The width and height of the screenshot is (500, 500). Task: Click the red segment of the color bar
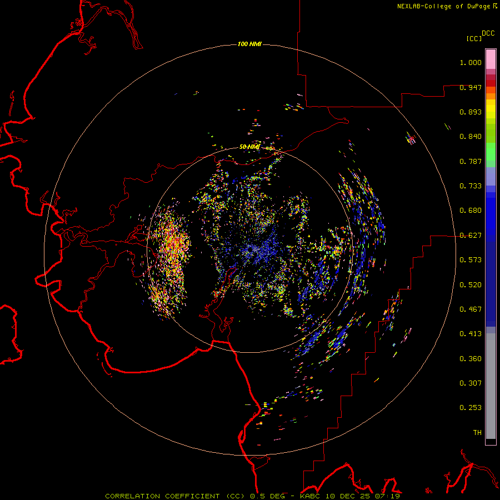point(491,83)
